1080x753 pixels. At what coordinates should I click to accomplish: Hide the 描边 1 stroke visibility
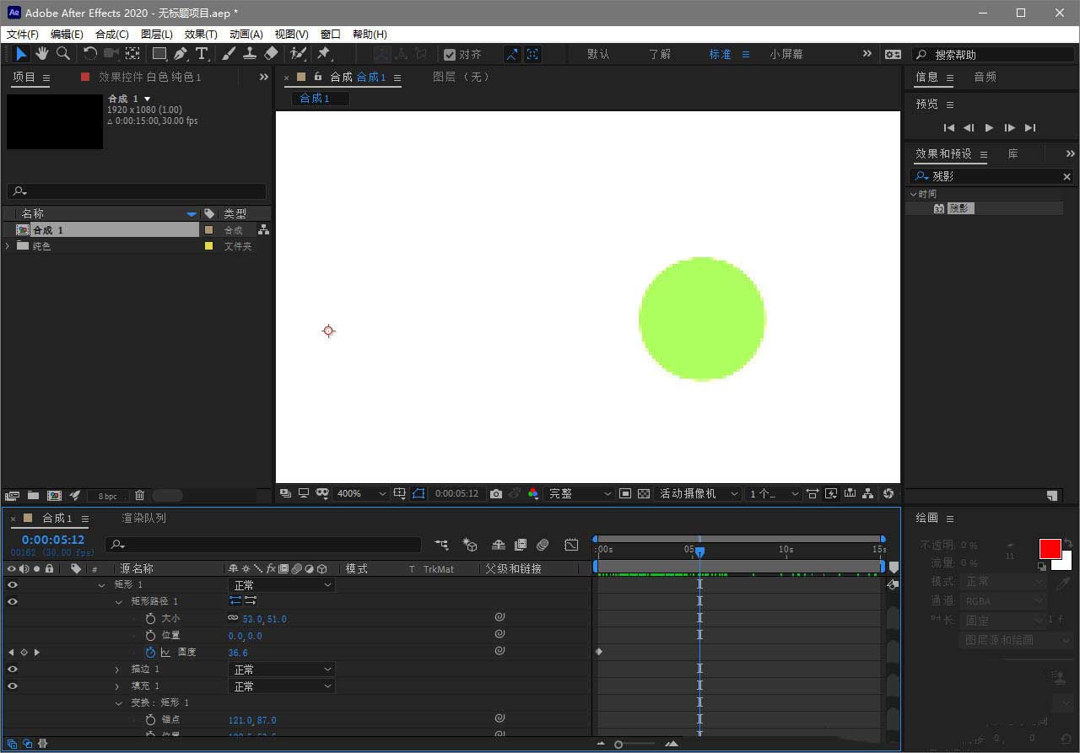pos(12,670)
